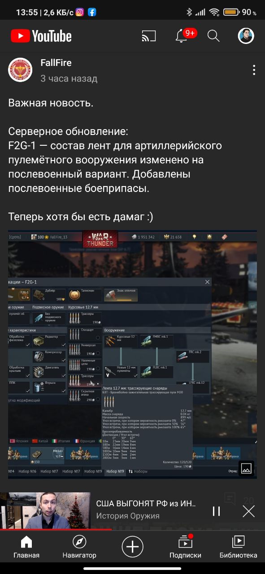The height and width of the screenshot is (574, 265).
Task: Go to Главная home tab
Action: [x=26, y=547]
